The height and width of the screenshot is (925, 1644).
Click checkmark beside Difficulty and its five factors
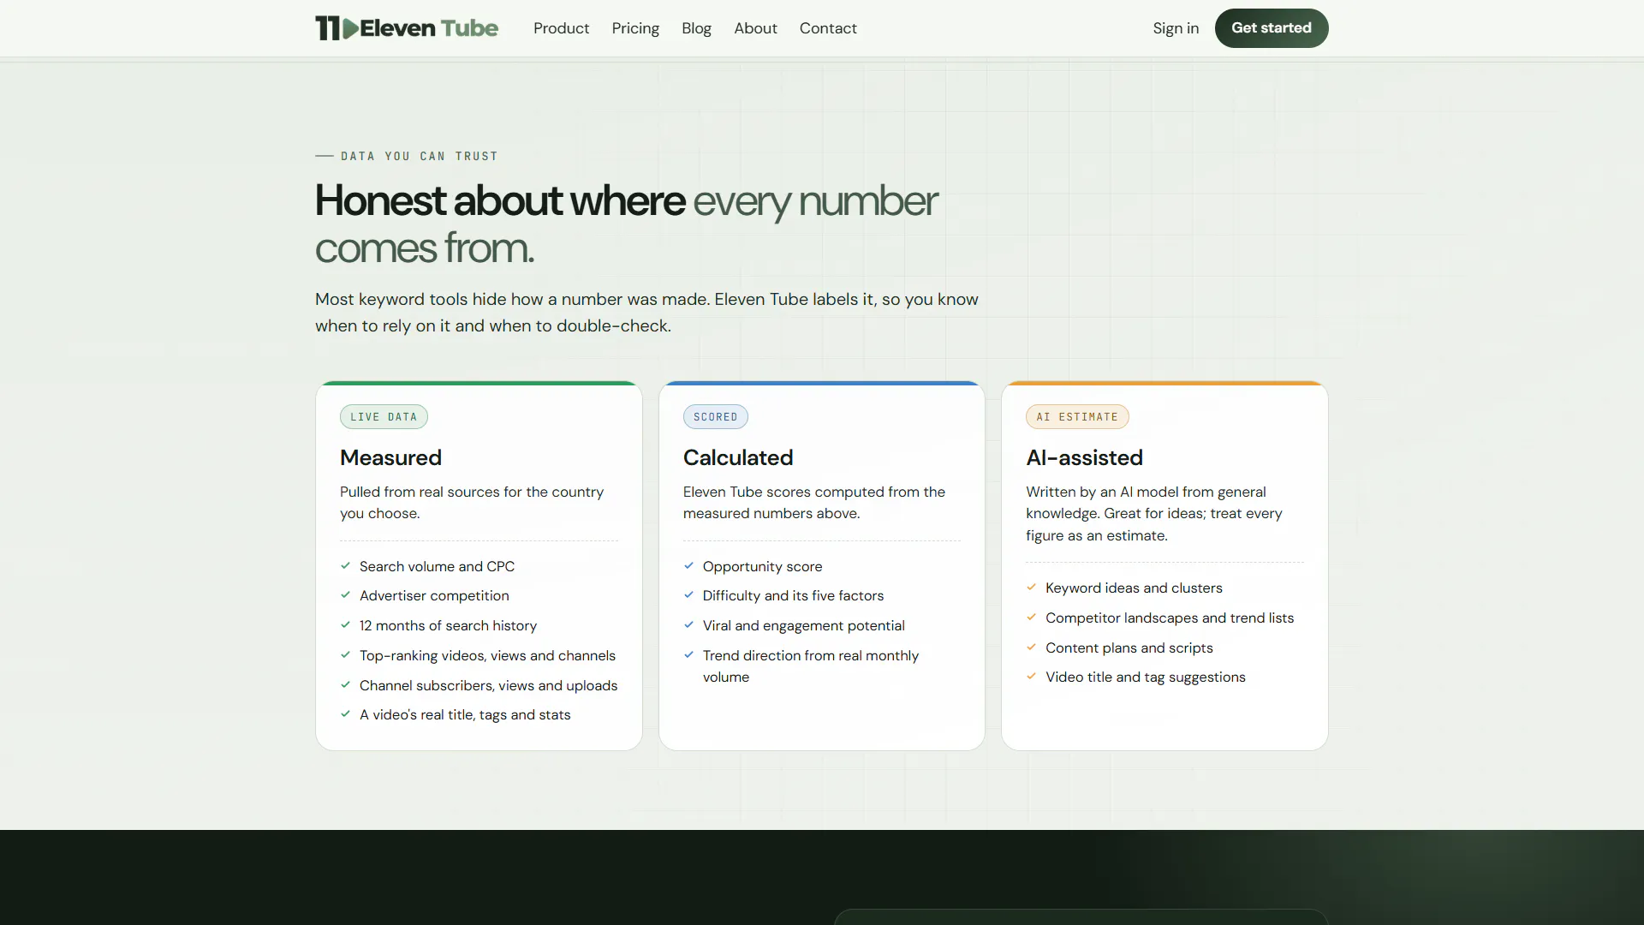click(688, 594)
